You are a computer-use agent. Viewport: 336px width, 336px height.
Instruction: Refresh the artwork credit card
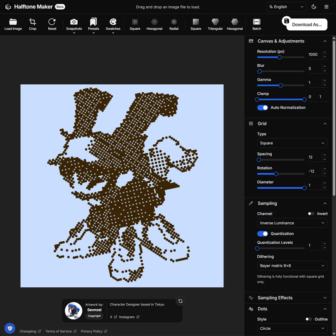180,301
